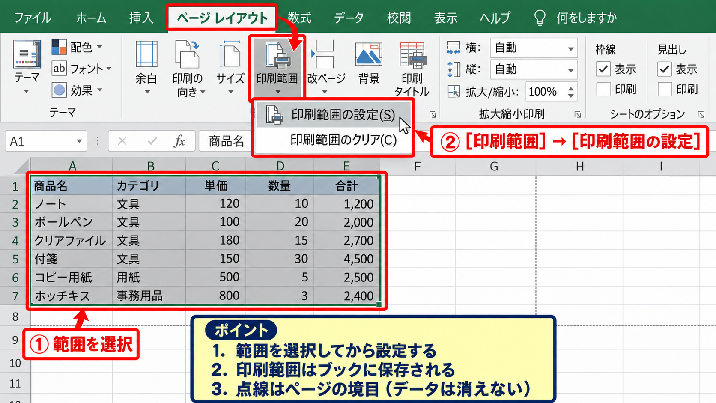Click the 印刷の向き orientation icon
Image resolution: width=716 pixels, height=403 pixels.
click(x=187, y=54)
